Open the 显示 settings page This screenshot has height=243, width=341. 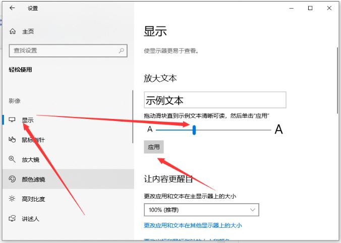pyautogui.click(x=68, y=120)
